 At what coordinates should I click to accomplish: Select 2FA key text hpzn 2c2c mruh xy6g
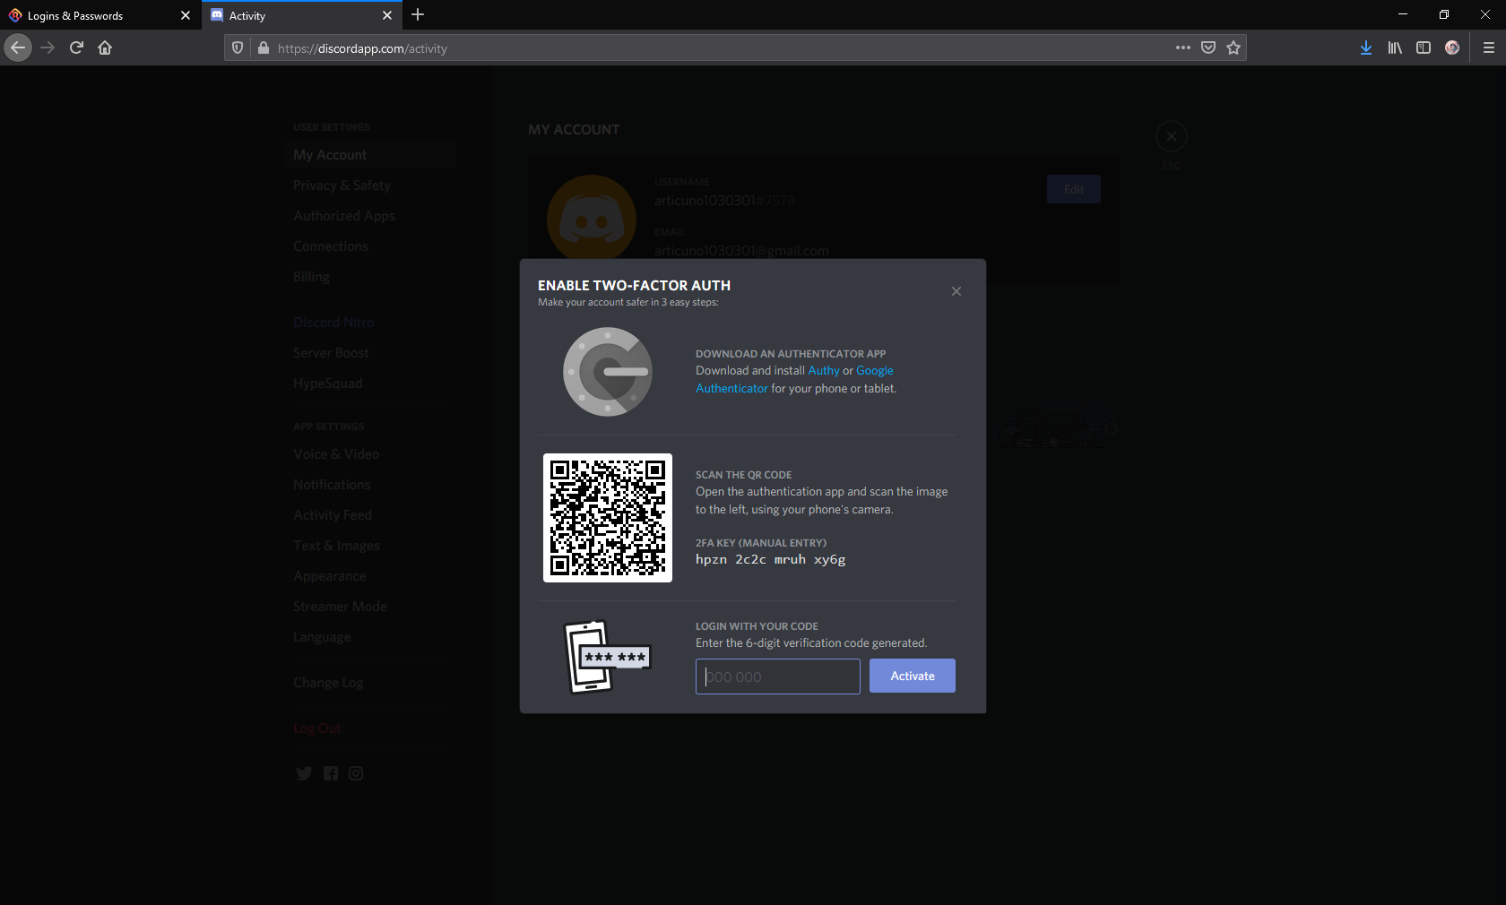tap(771, 559)
